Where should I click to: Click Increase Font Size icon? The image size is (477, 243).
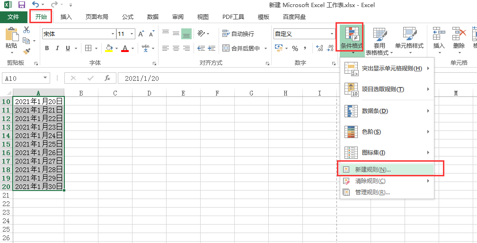pyautogui.click(x=141, y=34)
